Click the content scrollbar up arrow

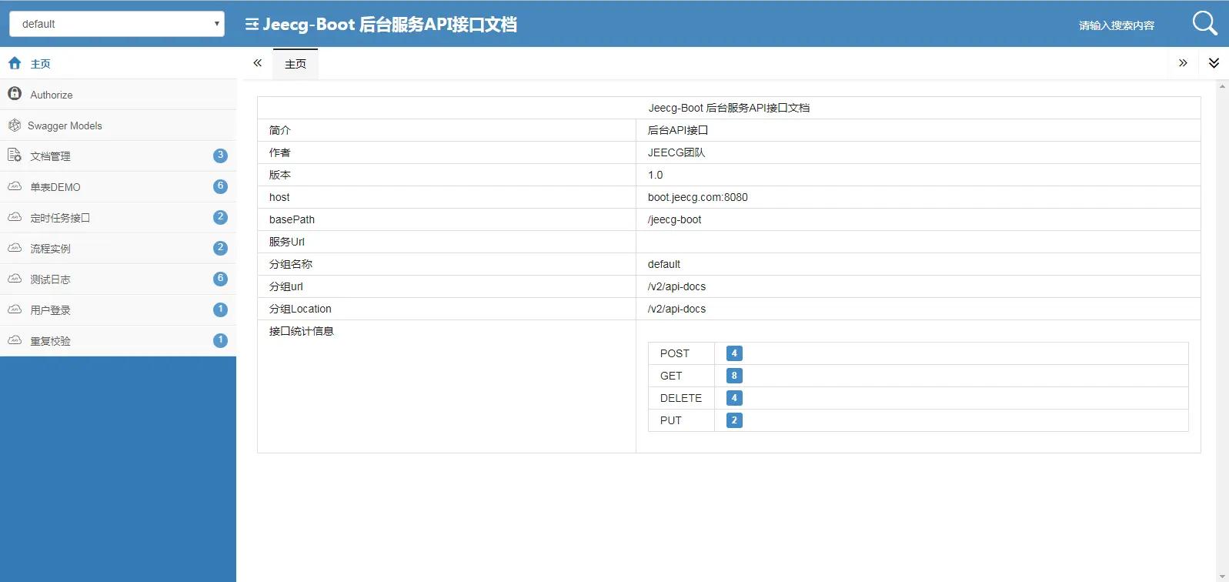tap(1223, 86)
